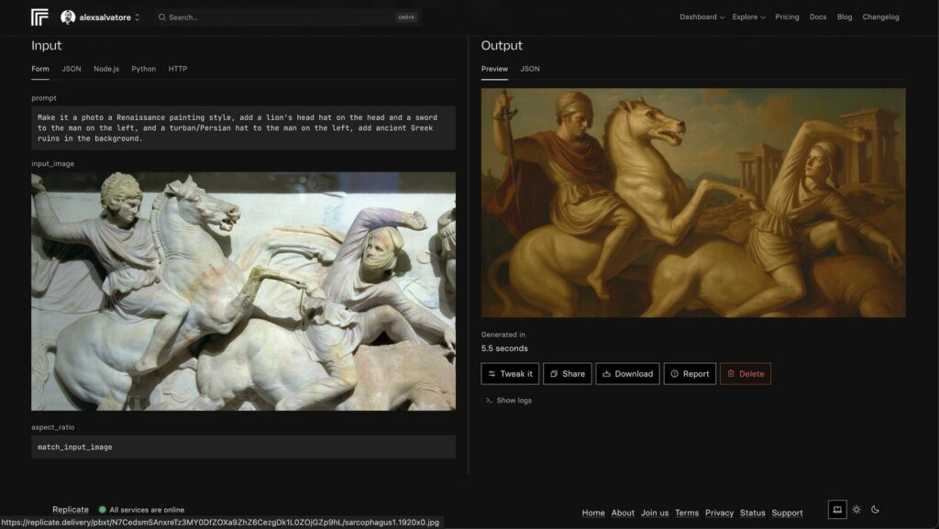Click the trash icon on Delete
The image size is (939, 529).
pyautogui.click(x=730, y=374)
